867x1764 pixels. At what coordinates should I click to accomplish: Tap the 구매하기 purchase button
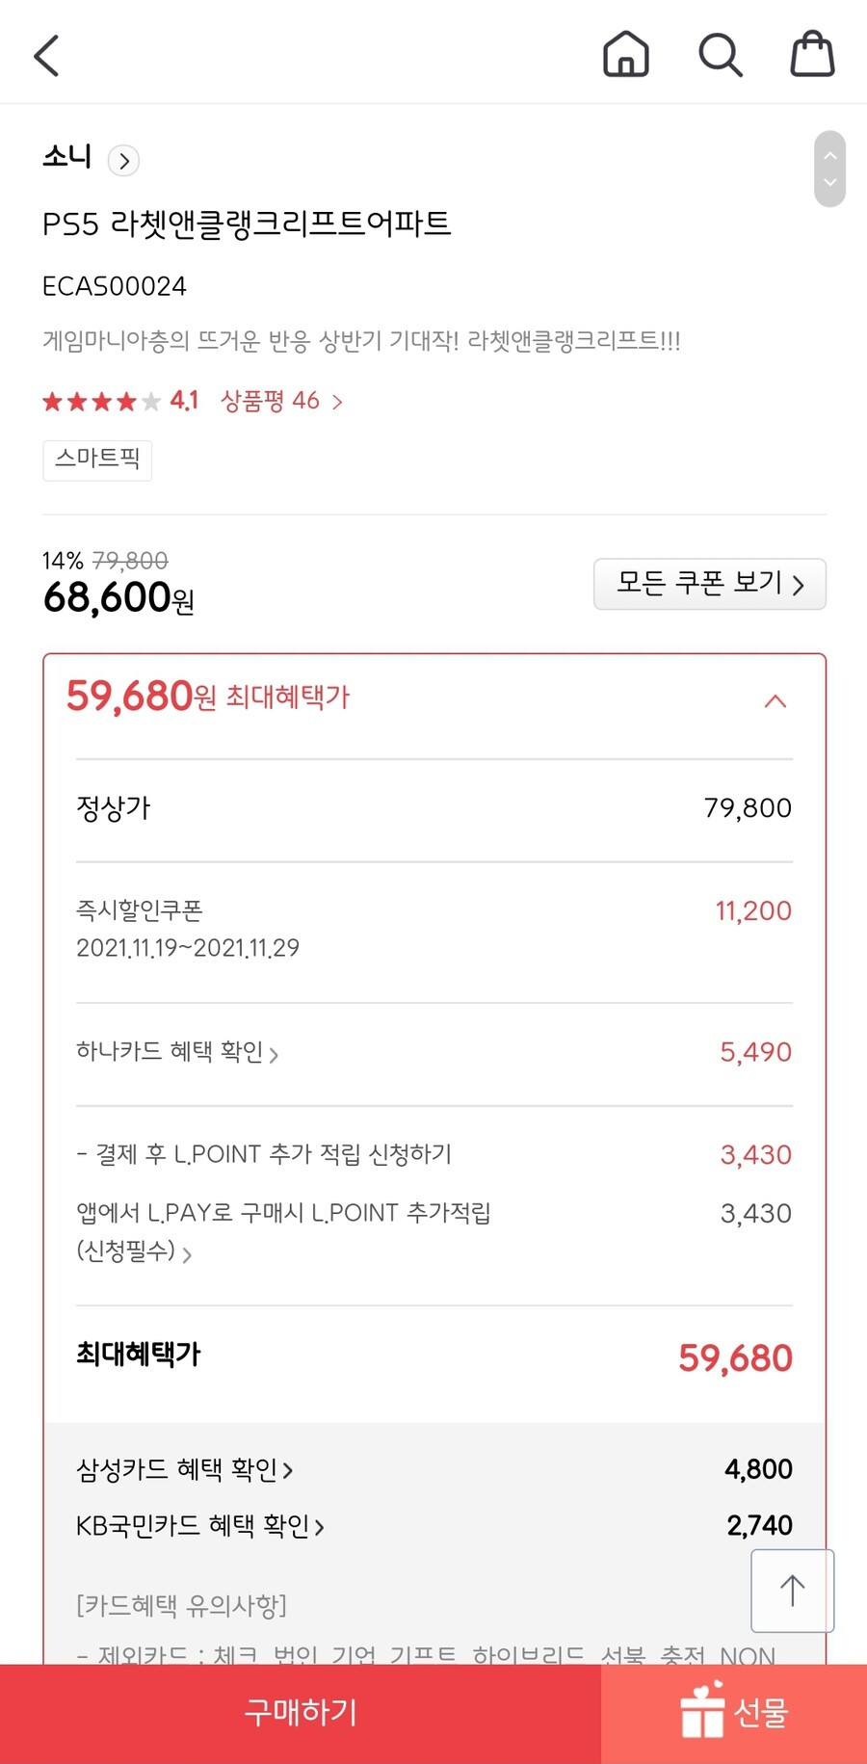(x=301, y=1712)
